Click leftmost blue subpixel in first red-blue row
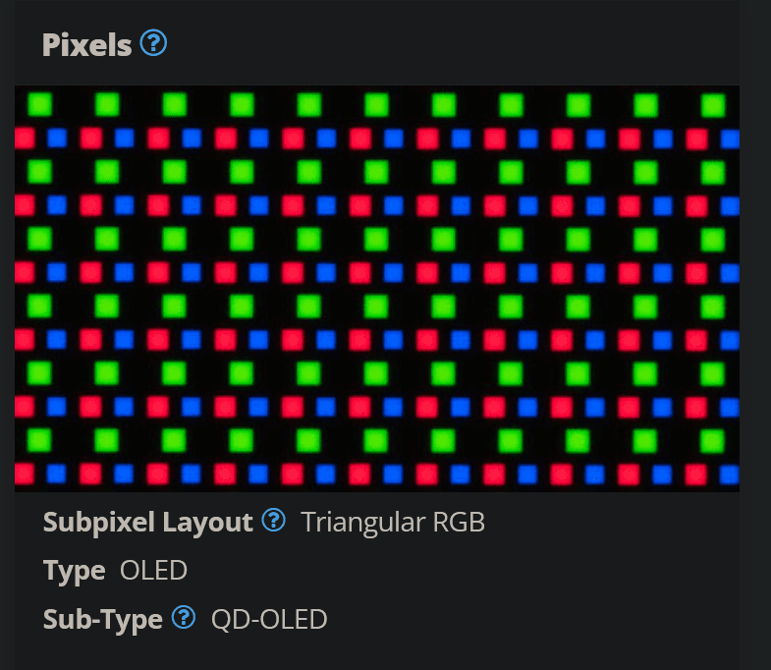Screen dimensions: 771x670 click(57, 139)
